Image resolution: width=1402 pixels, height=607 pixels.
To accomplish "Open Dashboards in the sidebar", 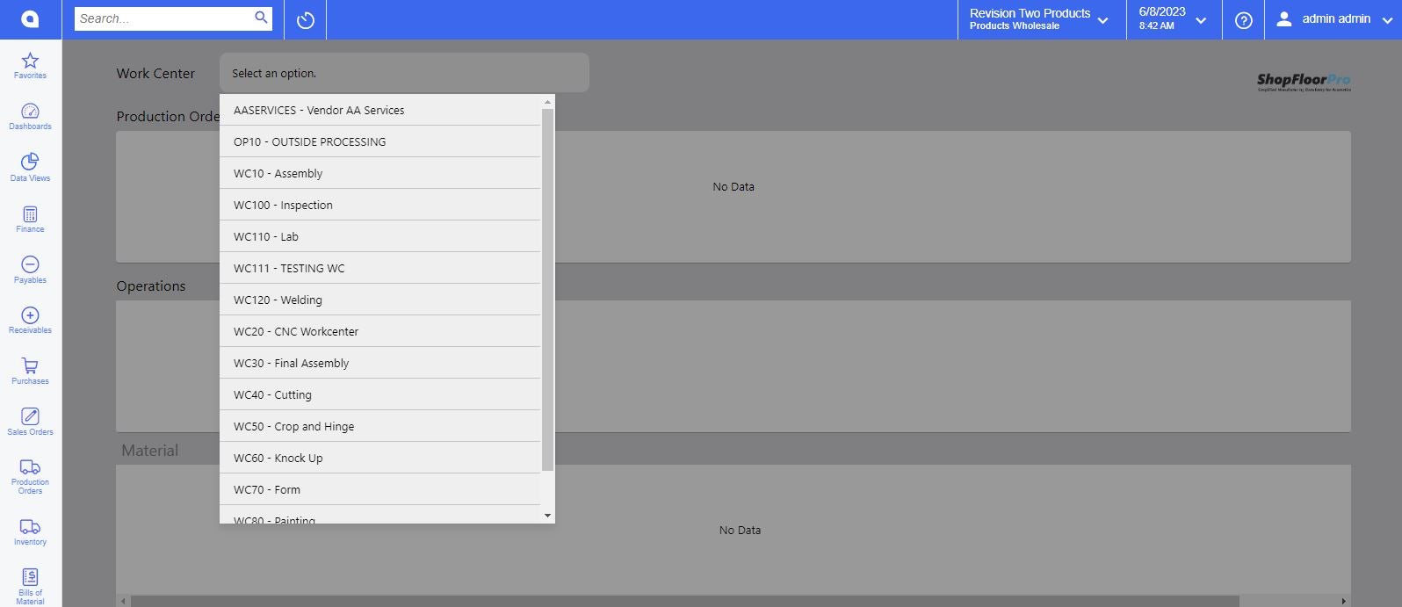I will (30, 117).
